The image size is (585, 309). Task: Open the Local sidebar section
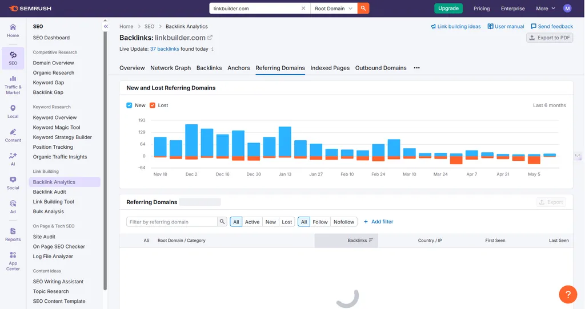(x=13, y=112)
